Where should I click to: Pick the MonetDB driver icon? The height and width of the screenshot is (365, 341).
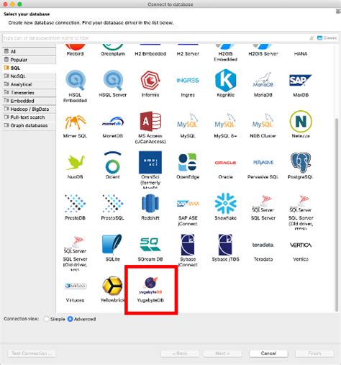coord(112,122)
